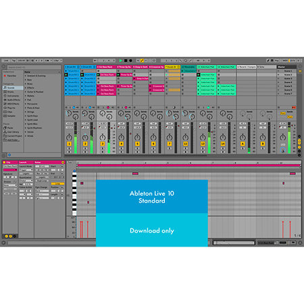This screenshot has width=304, height=304.
Task: Launch Deep in Dark clip
Action: [x=134, y=78]
